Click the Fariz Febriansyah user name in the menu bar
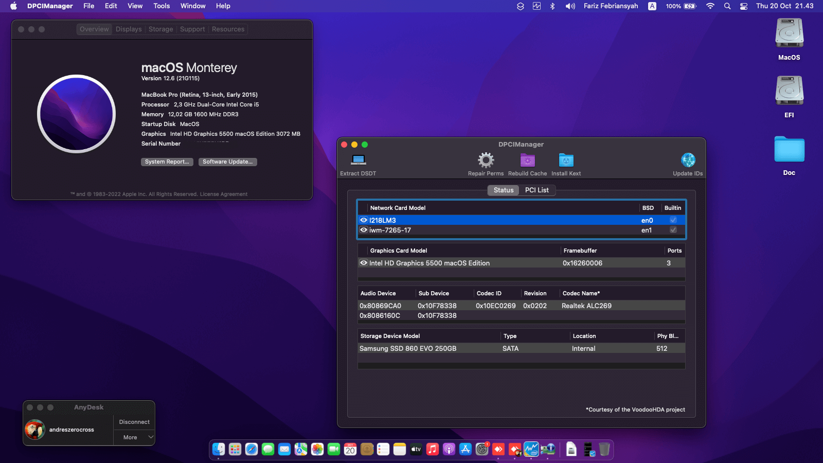Image resolution: width=823 pixels, height=463 pixels. (x=611, y=6)
